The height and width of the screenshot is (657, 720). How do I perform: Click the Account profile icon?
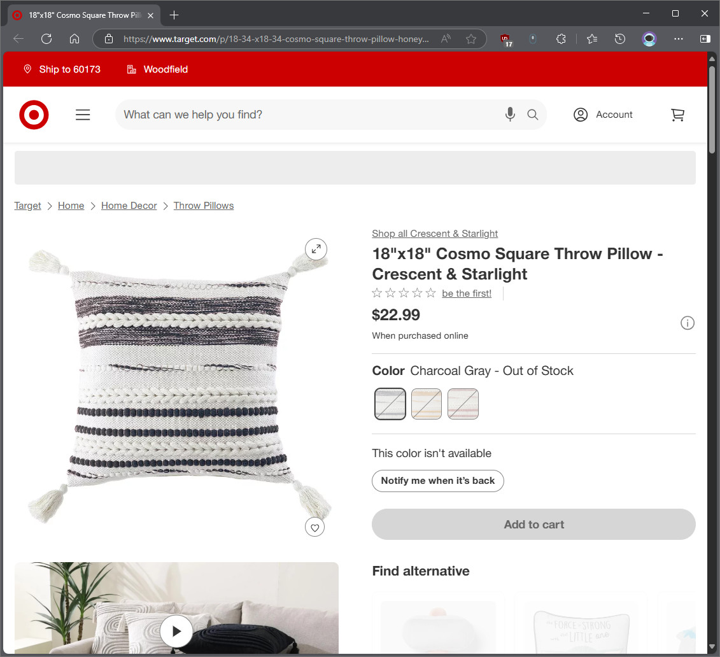click(581, 115)
